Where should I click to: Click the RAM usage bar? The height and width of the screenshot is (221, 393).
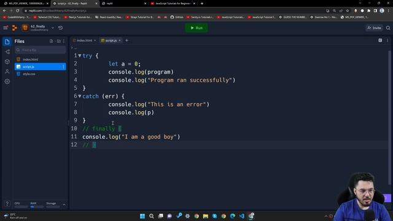[37, 207]
